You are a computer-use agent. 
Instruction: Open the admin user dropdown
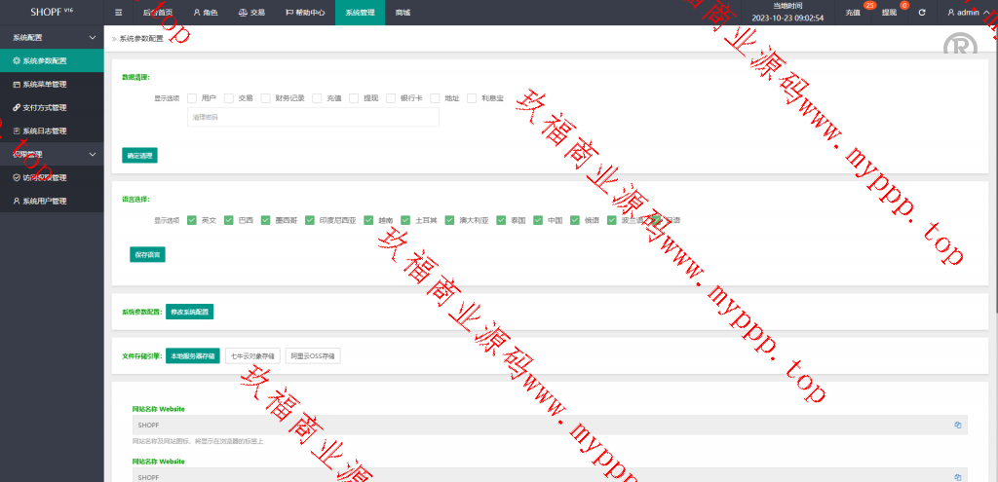click(x=968, y=13)
